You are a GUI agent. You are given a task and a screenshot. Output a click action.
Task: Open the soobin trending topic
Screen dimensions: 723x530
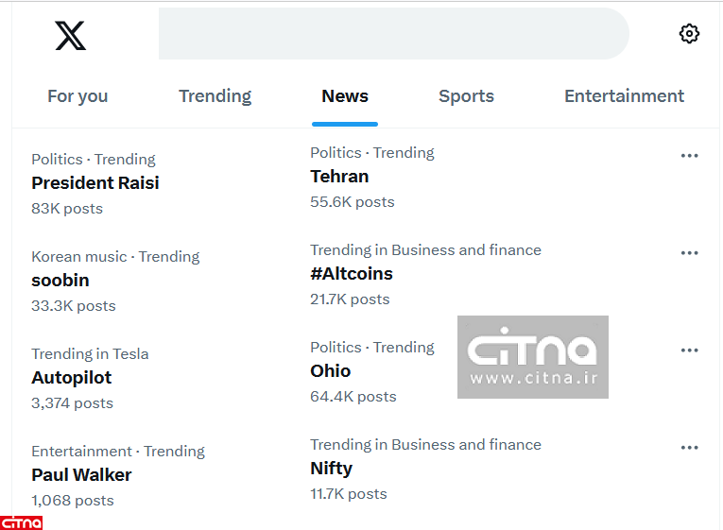coord(60,281)
